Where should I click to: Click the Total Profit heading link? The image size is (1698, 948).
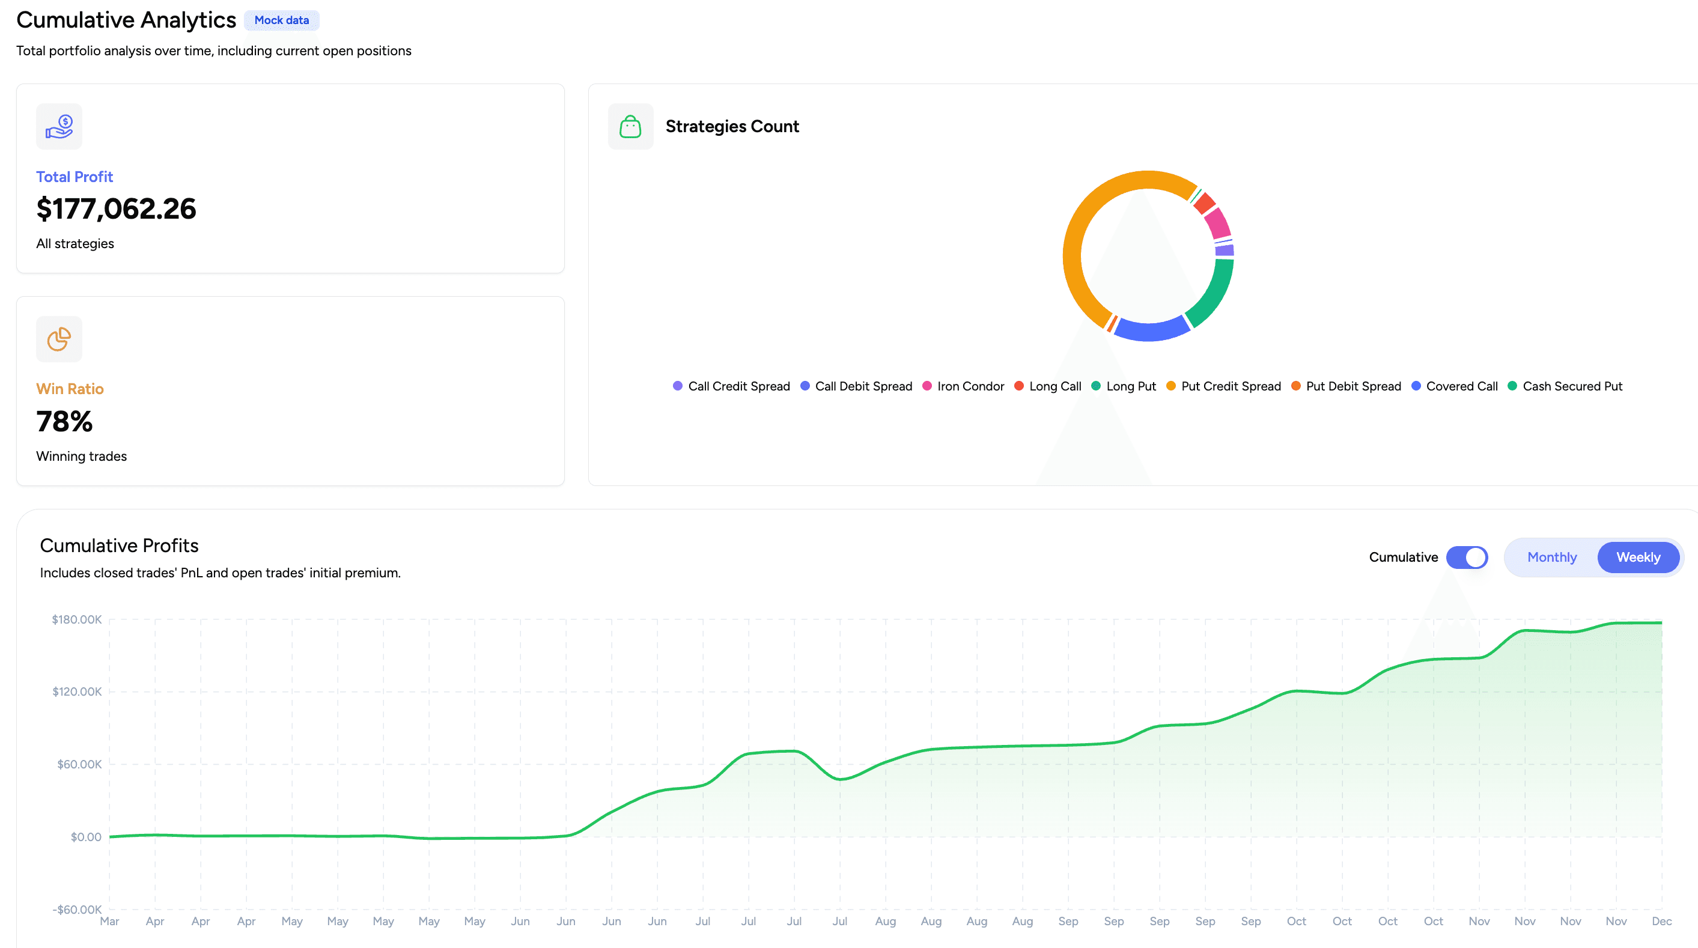pos(75,176)
